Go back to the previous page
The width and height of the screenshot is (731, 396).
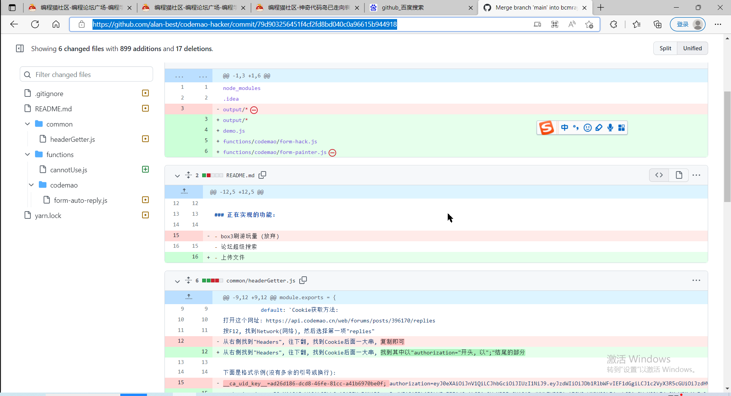point(14,24)
